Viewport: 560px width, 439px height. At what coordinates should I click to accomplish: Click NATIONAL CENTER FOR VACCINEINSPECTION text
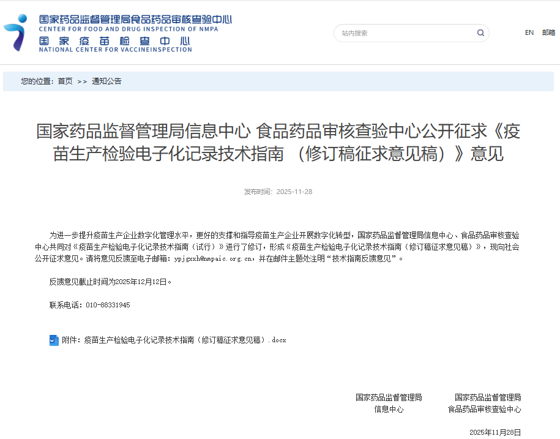coord(115,50)
